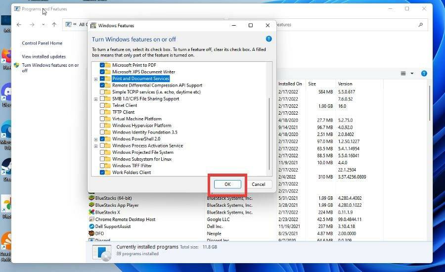Viewport: 445px width, 272px height.
Task: Sort by Version column header
Action: (345, 84)
